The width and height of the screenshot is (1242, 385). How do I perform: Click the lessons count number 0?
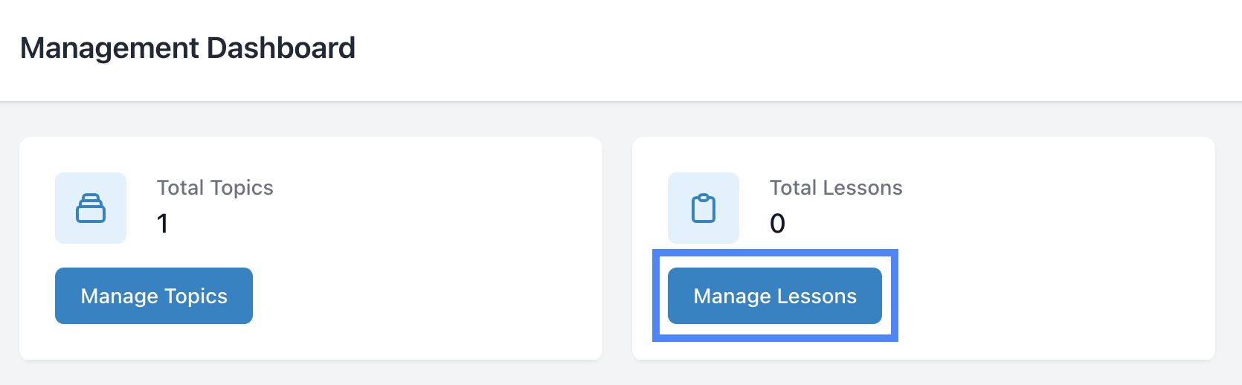777,224
